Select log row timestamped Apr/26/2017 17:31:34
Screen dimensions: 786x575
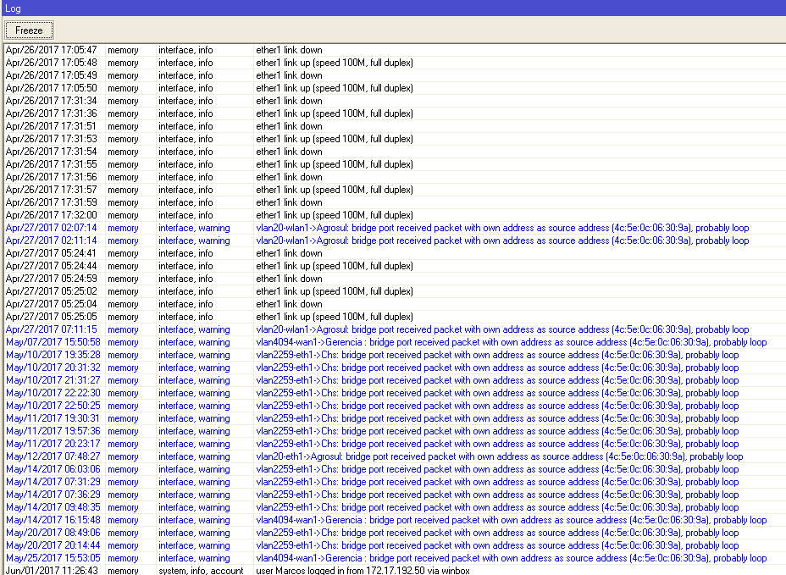(x=395, y=101)
